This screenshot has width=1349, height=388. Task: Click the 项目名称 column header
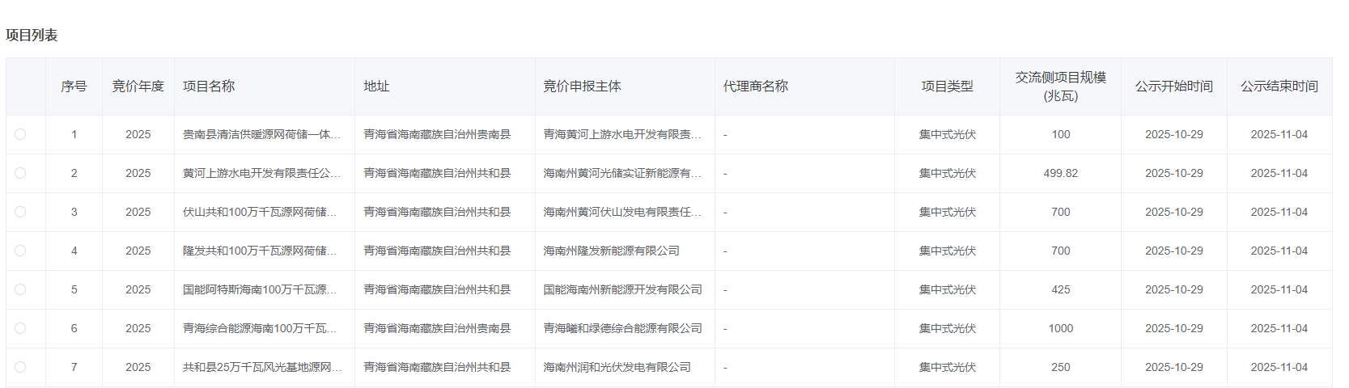click(209, 86)
